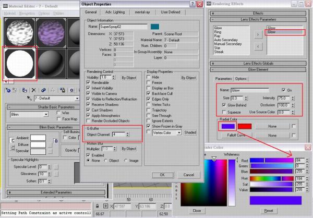Select the Object motion blur radio
The height and width of the screenshot is (218, 313).
click(x=106, y=161)
